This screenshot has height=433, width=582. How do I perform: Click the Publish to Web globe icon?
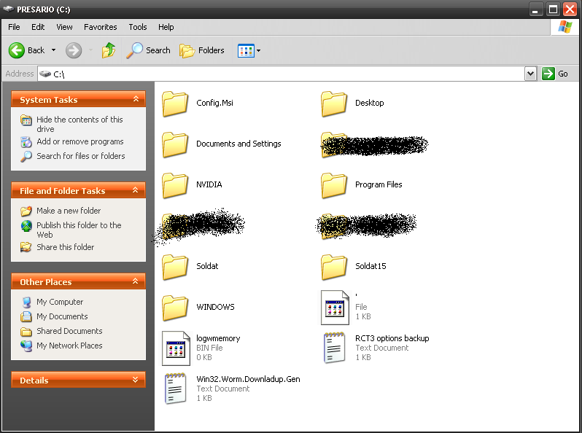(26, 226)
